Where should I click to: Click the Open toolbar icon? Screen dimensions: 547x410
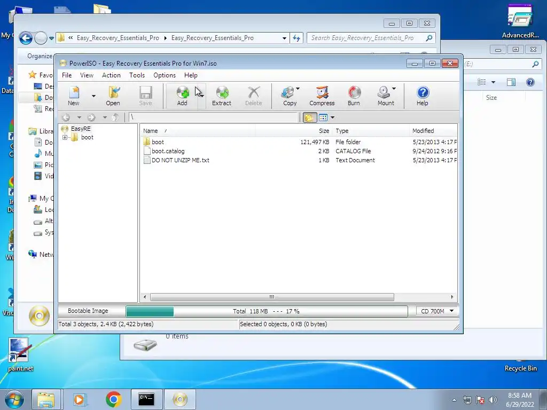click(113, 96)
